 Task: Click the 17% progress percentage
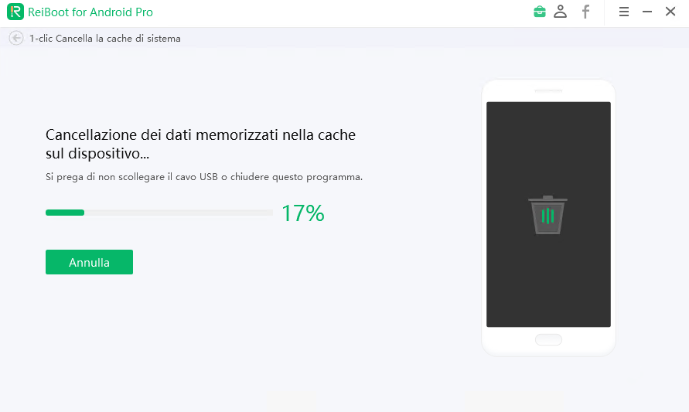(302, 213)
